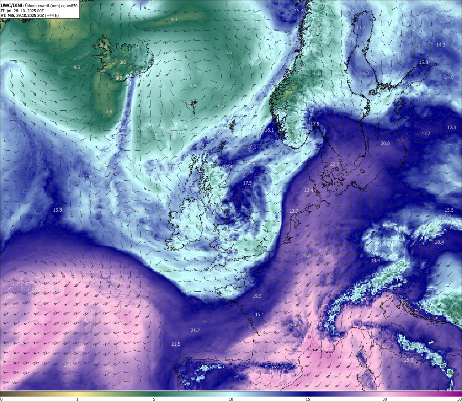
Task: Click the 15.4 value label
Action: click(299, 11)
